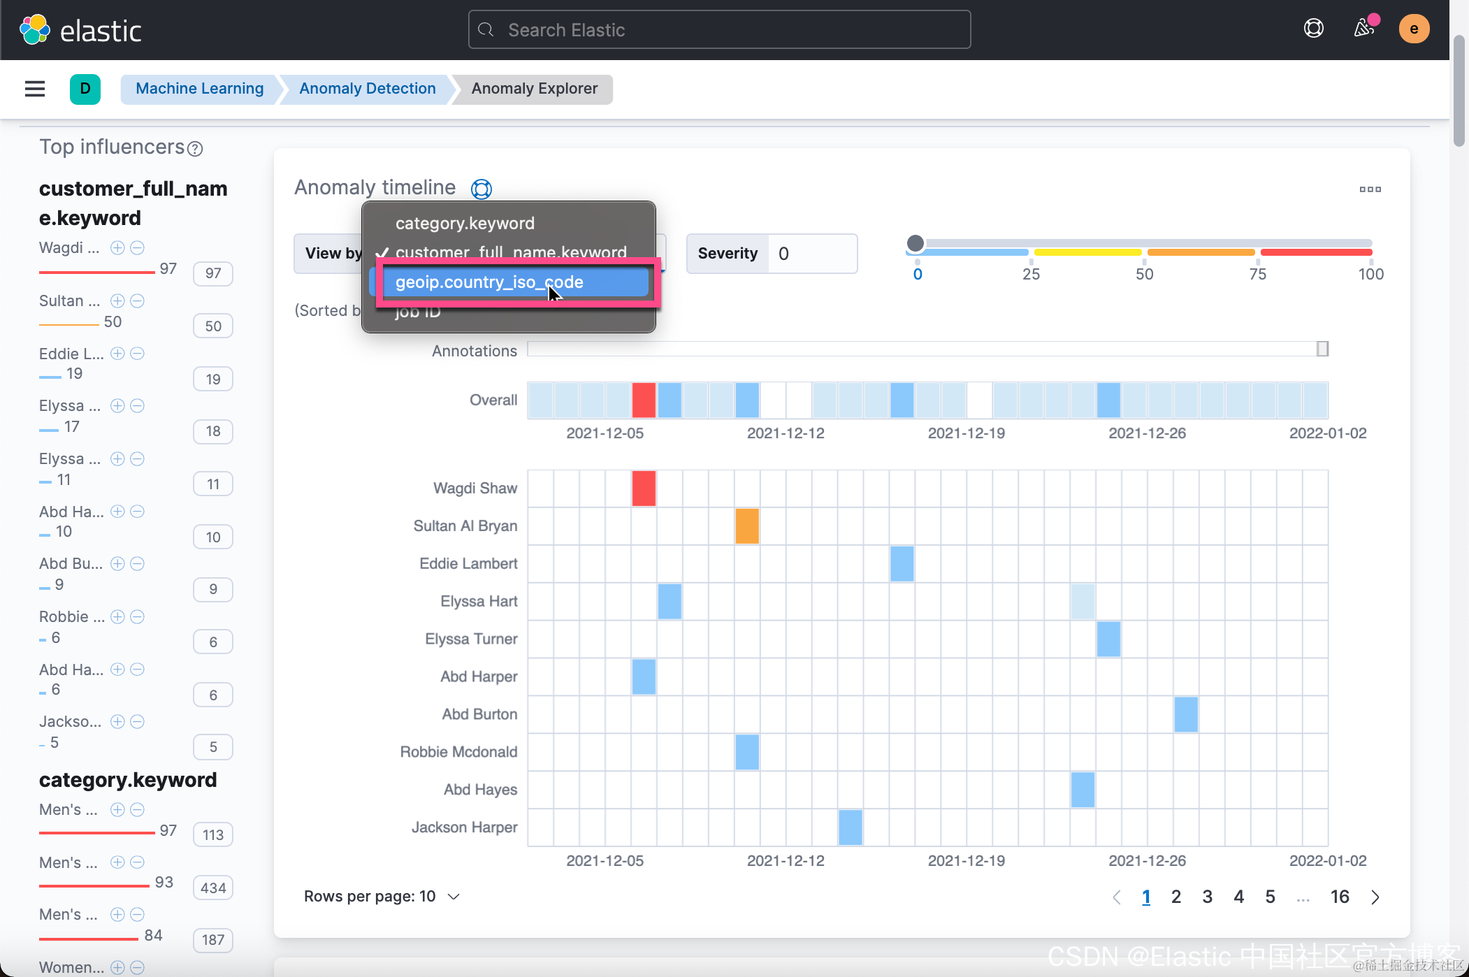Go to the next page using the right chevron
The image size is (1469, 977).
click(x=1375, y=897)
